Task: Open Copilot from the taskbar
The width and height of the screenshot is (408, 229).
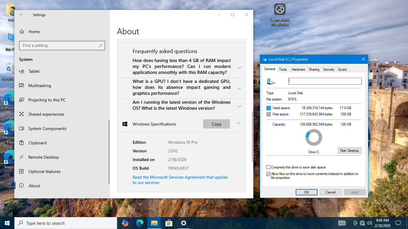Action: click(125, 223)
